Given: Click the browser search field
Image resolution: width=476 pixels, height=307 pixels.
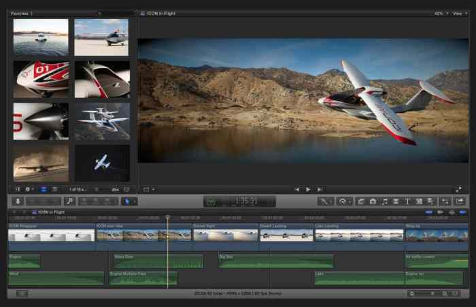Looking at the screenshot, I should (x=115, y=14).
